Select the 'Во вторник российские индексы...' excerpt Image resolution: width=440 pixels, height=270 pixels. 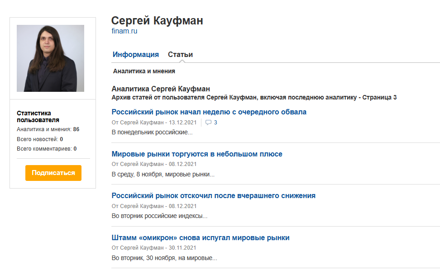159,216
